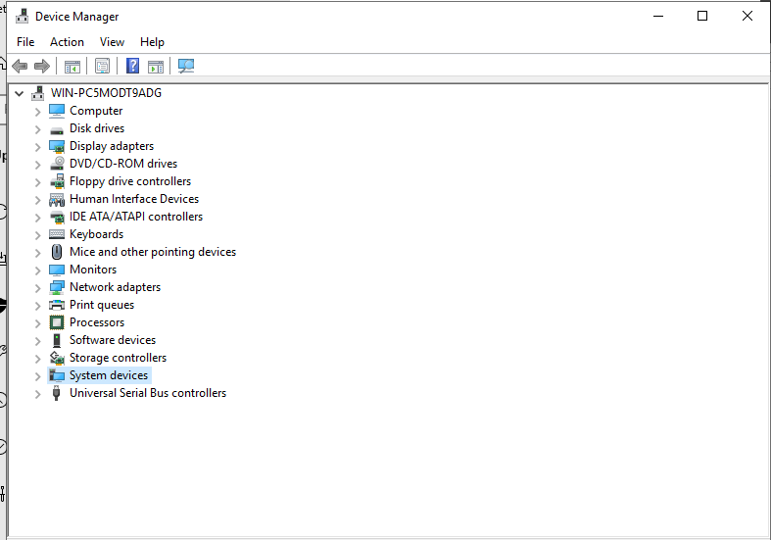This screenshot has width=771, height=540.
Task: Select the Display adapters label
Action: point(112,146)
